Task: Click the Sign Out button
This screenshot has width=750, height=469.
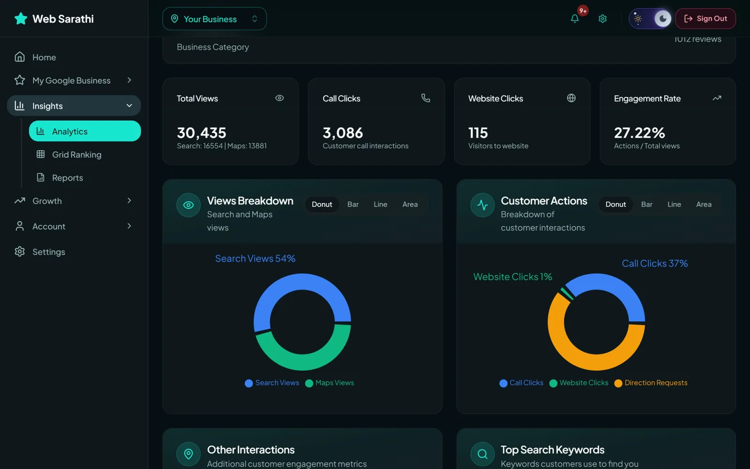Action: [705, 19]
